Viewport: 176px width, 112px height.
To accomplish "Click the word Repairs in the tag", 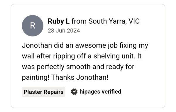I will tap(54, 92).
